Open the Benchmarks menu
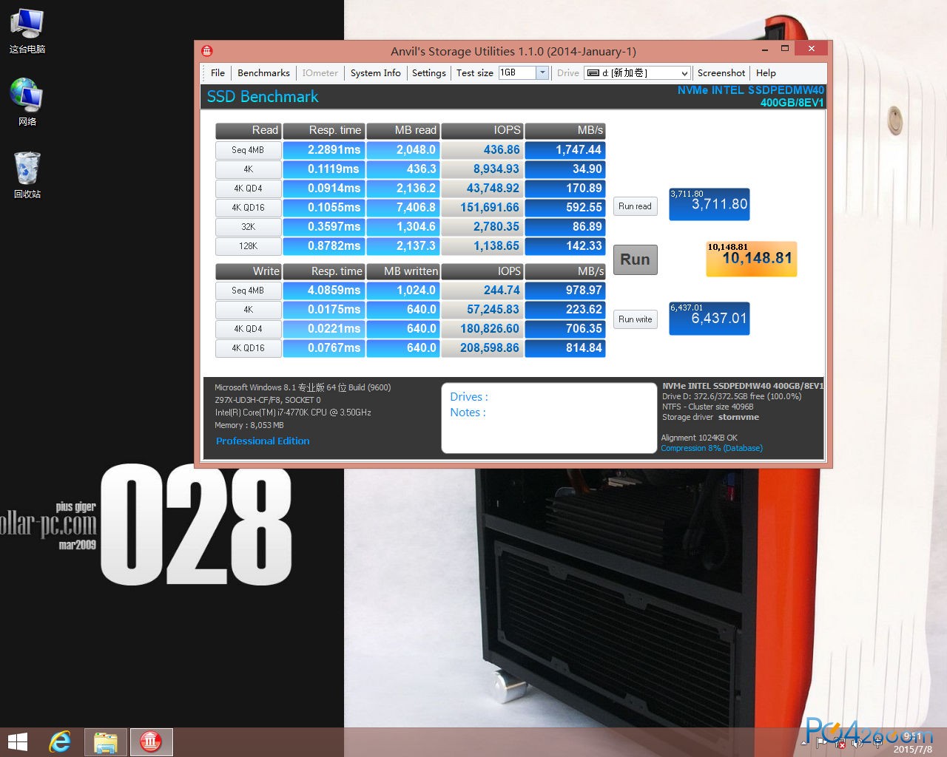This screenshot has width=947, height=757. coord(263,73)
